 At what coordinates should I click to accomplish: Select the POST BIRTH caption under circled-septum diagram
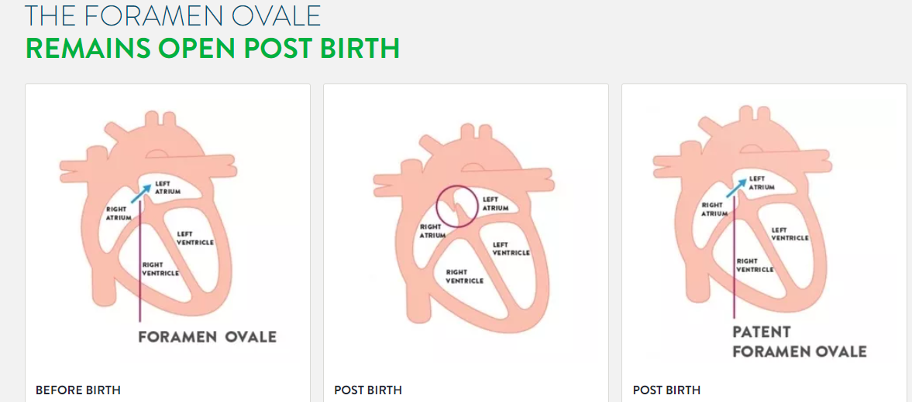367,390
